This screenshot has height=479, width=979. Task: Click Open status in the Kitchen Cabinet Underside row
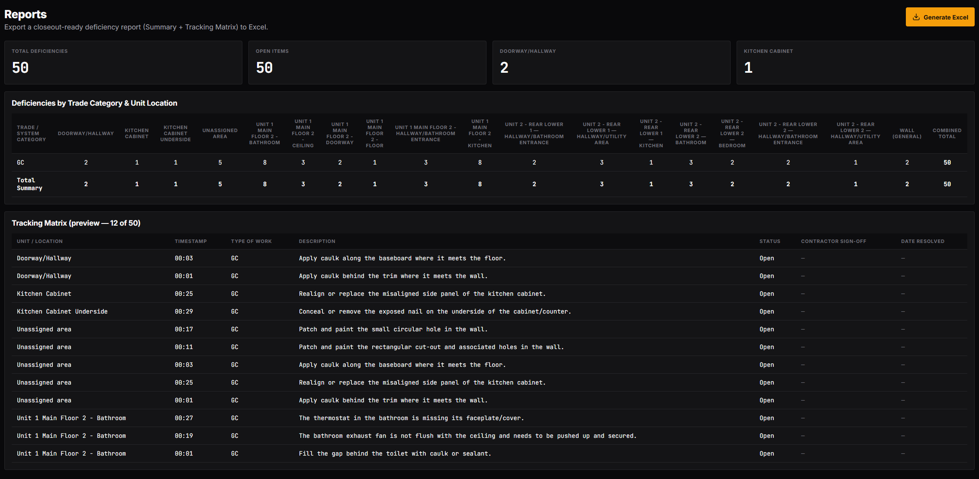click(767, 311)
